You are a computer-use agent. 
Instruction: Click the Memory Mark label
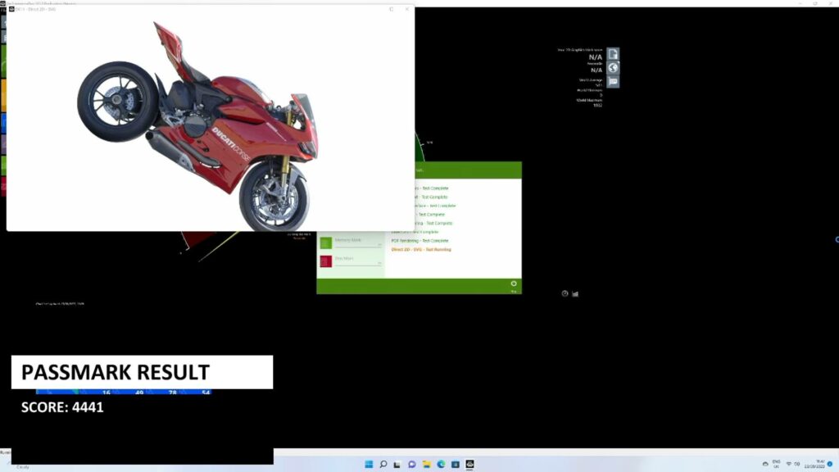[x=347, y=240]
